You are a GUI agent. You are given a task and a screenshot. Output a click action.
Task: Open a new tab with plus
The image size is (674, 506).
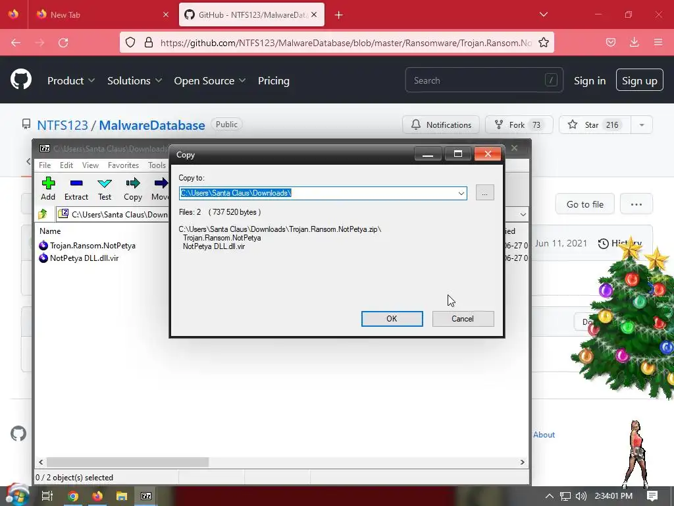tap(339, 15)
